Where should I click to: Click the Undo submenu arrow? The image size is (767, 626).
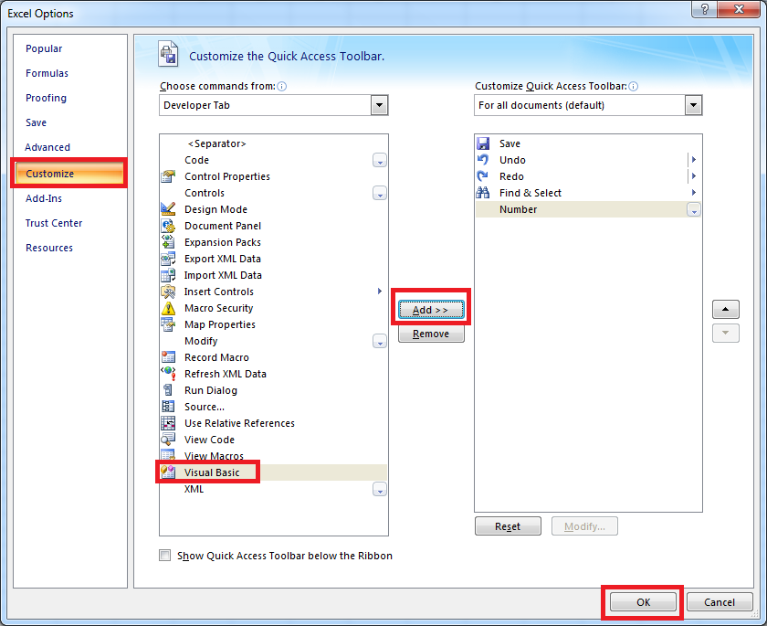694,160
